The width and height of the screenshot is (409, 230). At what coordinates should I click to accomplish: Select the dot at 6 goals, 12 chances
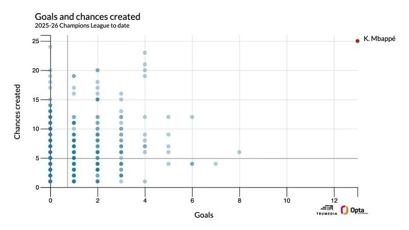(x=192, y=117)
